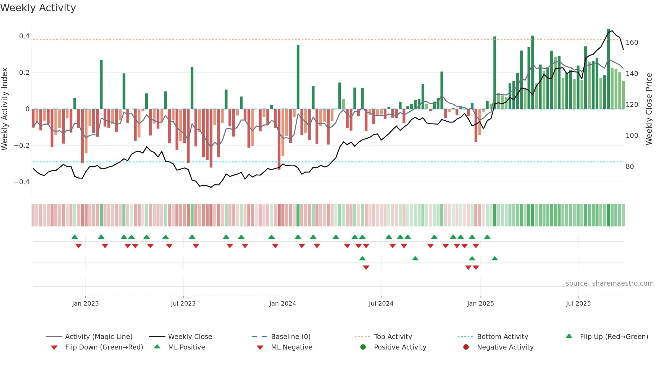This screenshot has width=663, height=373.
Task: Click the Jan 2023 axis label
Action: [85, 303]
